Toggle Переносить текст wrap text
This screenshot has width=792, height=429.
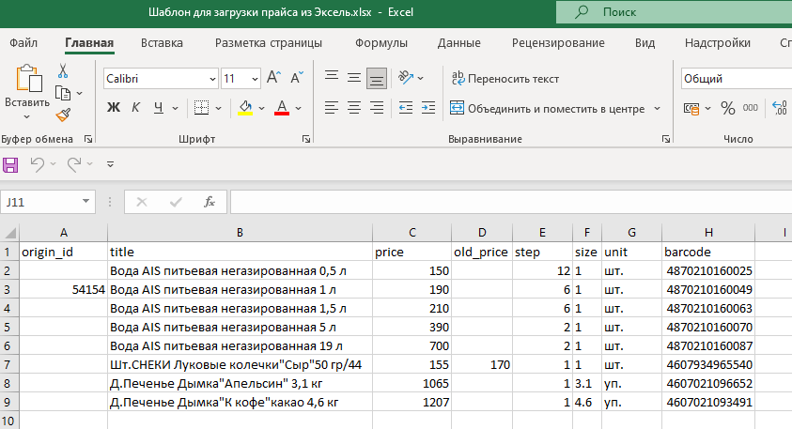coord(505,79)
